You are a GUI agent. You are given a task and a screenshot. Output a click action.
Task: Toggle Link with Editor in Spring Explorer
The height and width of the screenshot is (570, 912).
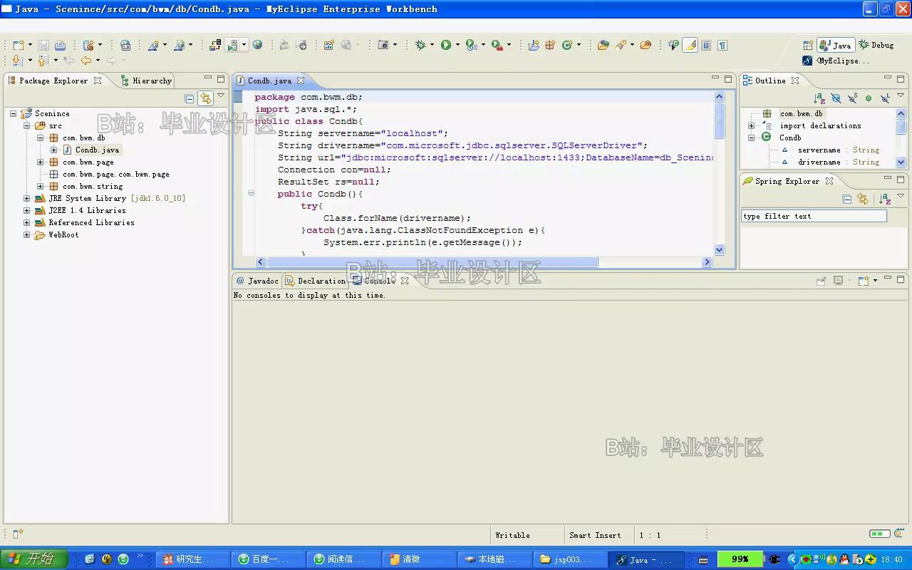pos(863,199)
